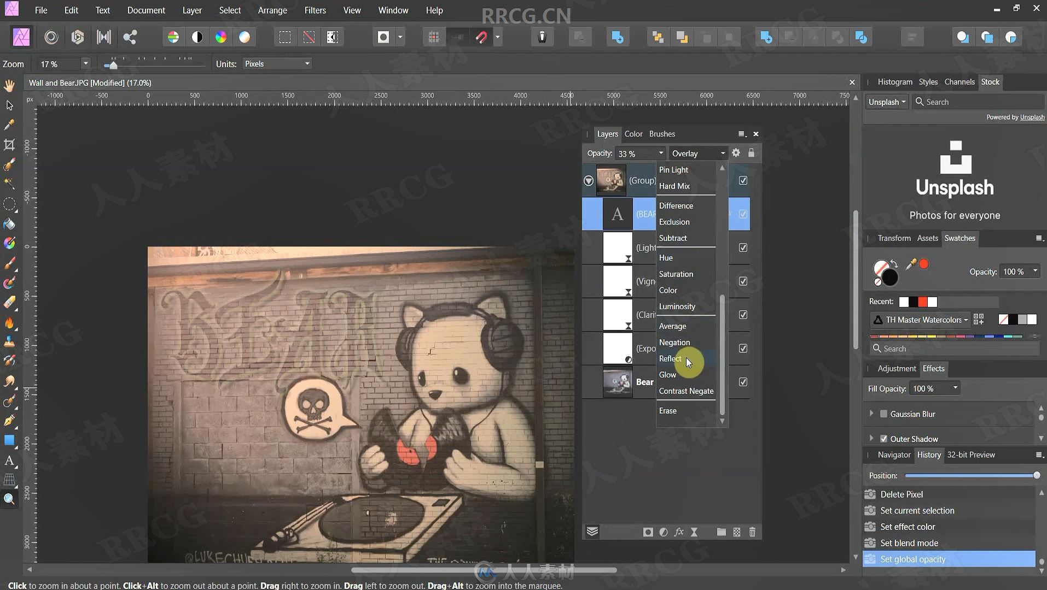Screen dimensions: 1047x590
Task: Click Auto White Balance icon
Action: point(245,37)
